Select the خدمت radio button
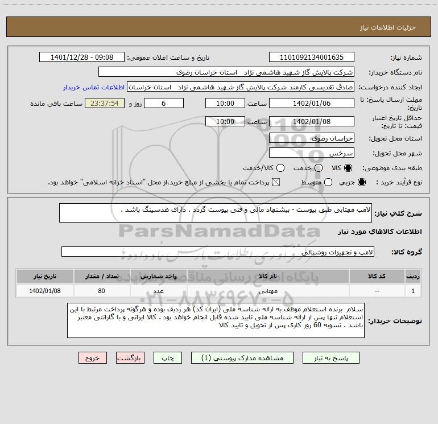The height and width of the screenshot is (424, 438). (x=319, y=168)
